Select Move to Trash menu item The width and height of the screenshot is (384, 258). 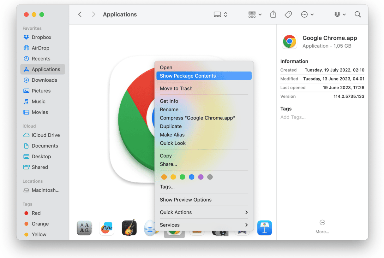[176, 89]
